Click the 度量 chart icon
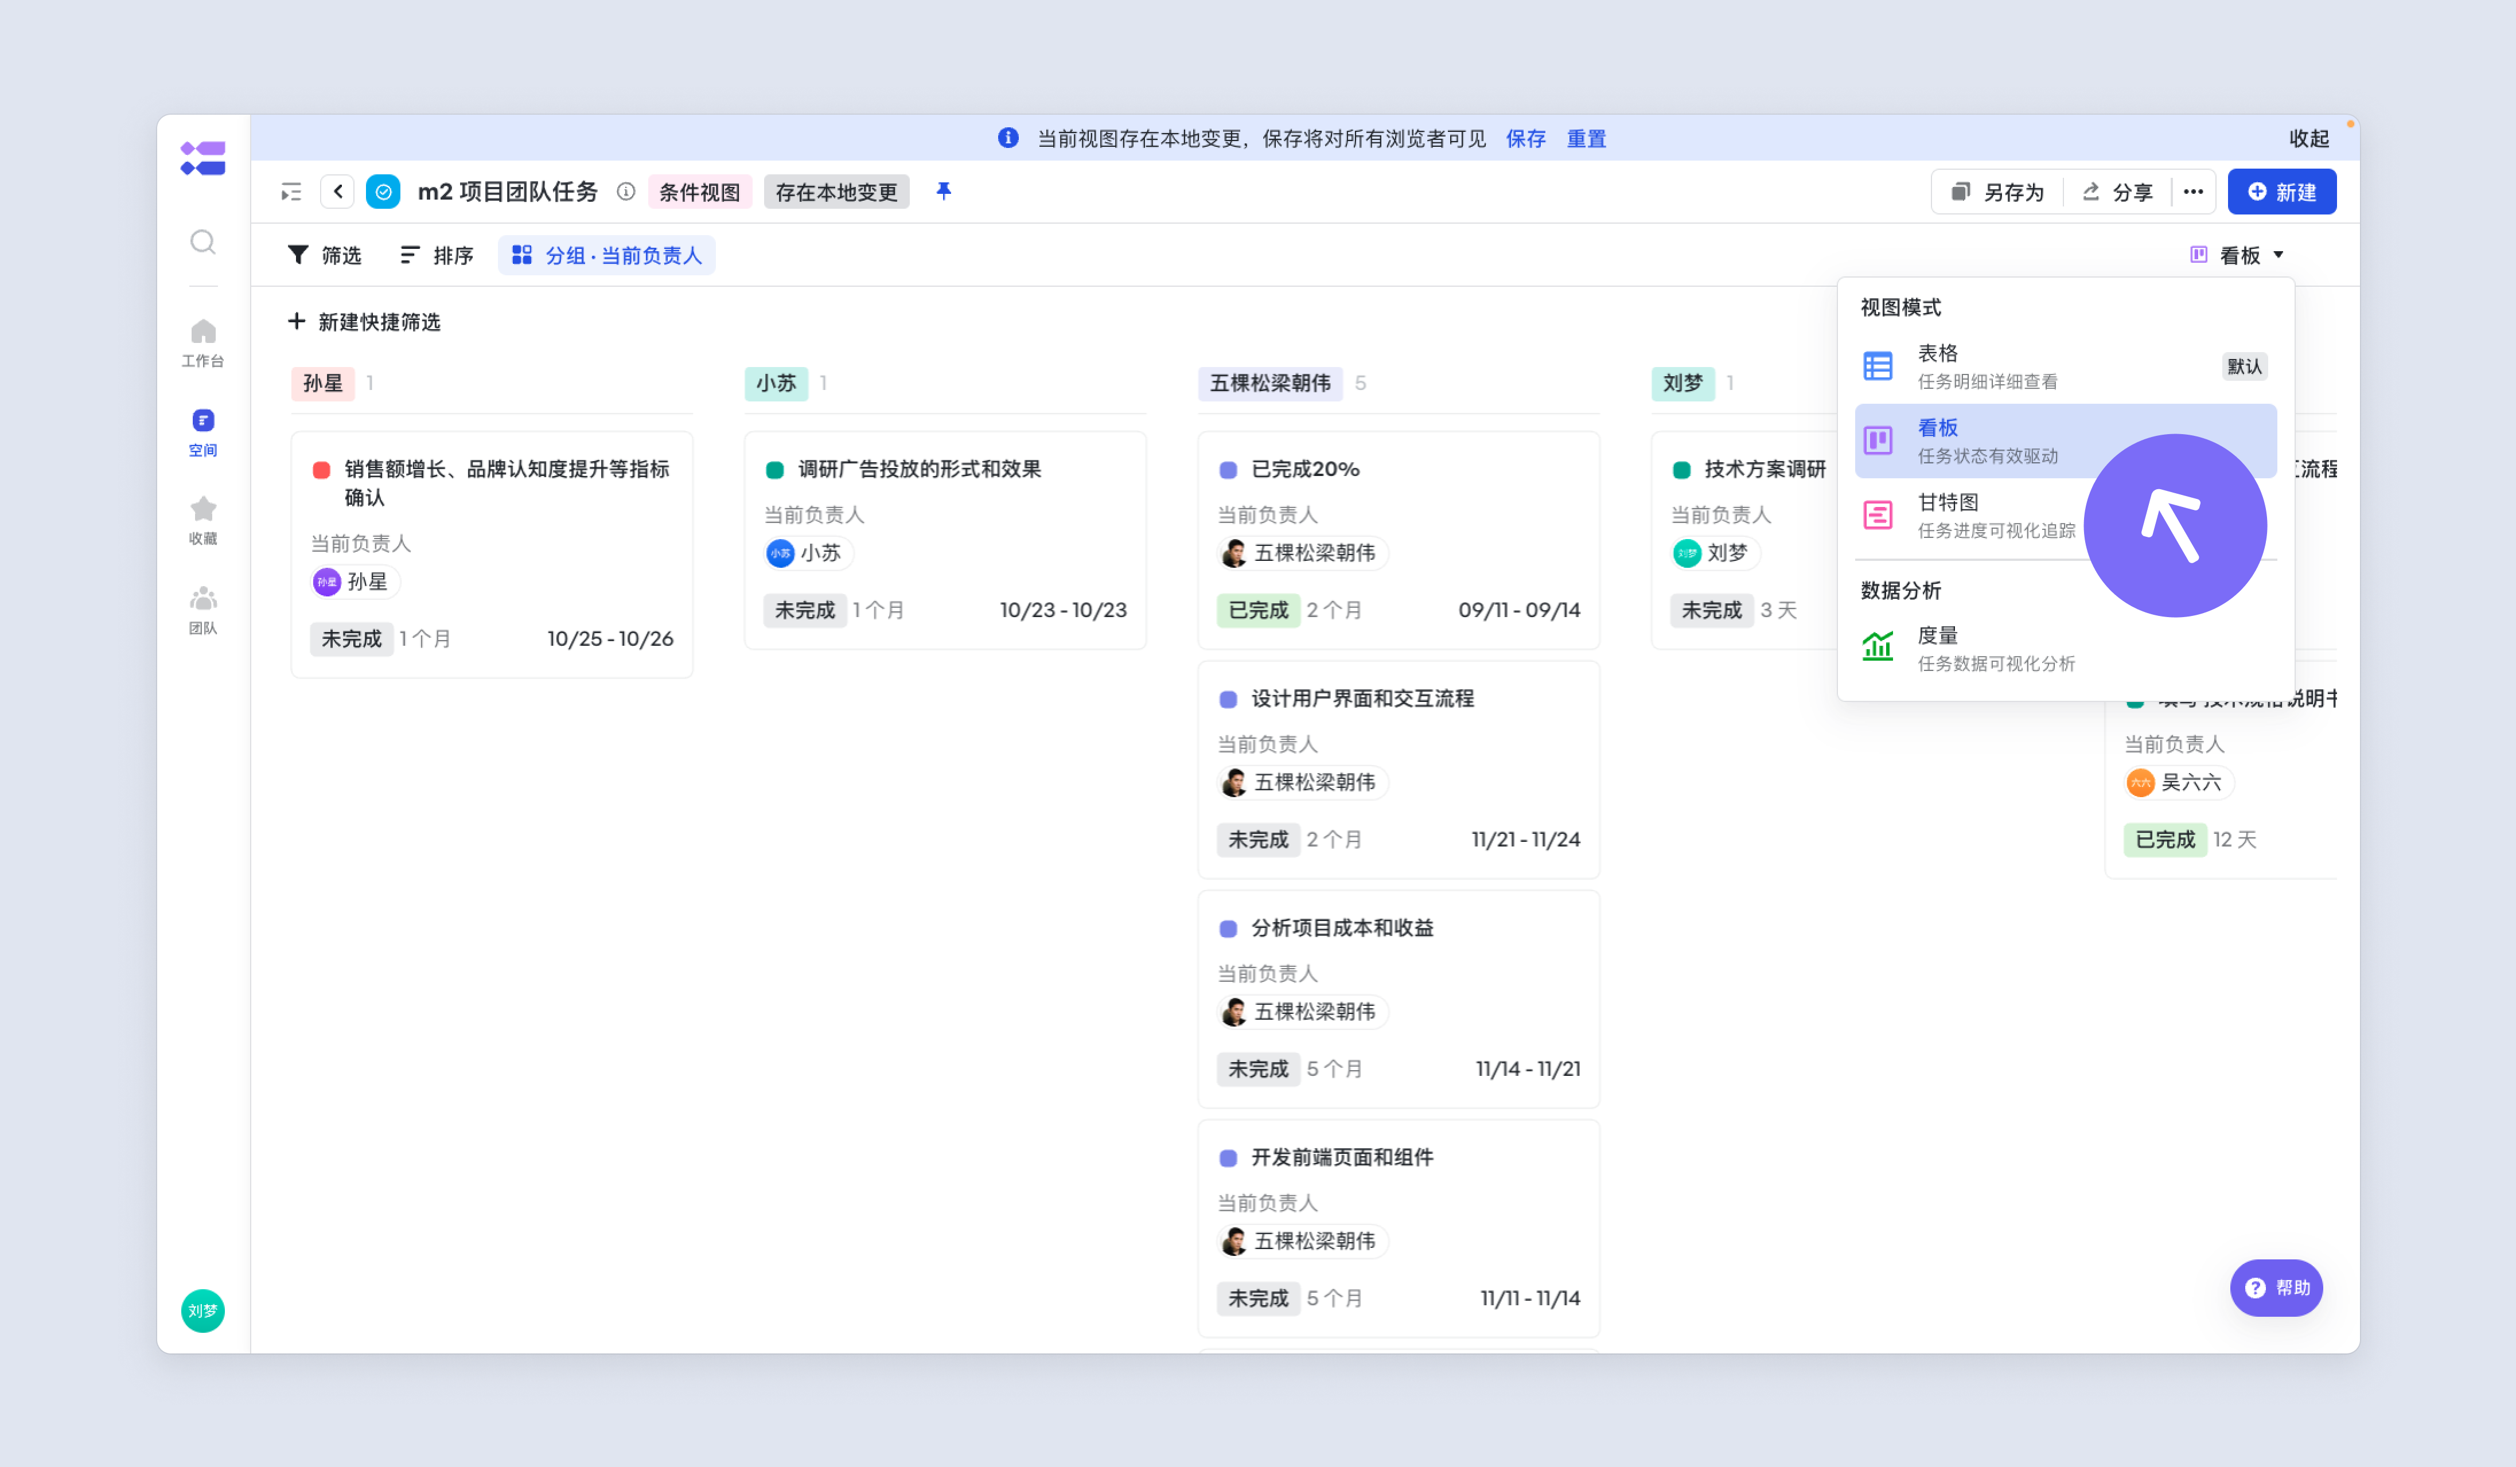2516x1467 pixels. (x=1878, y=647)
